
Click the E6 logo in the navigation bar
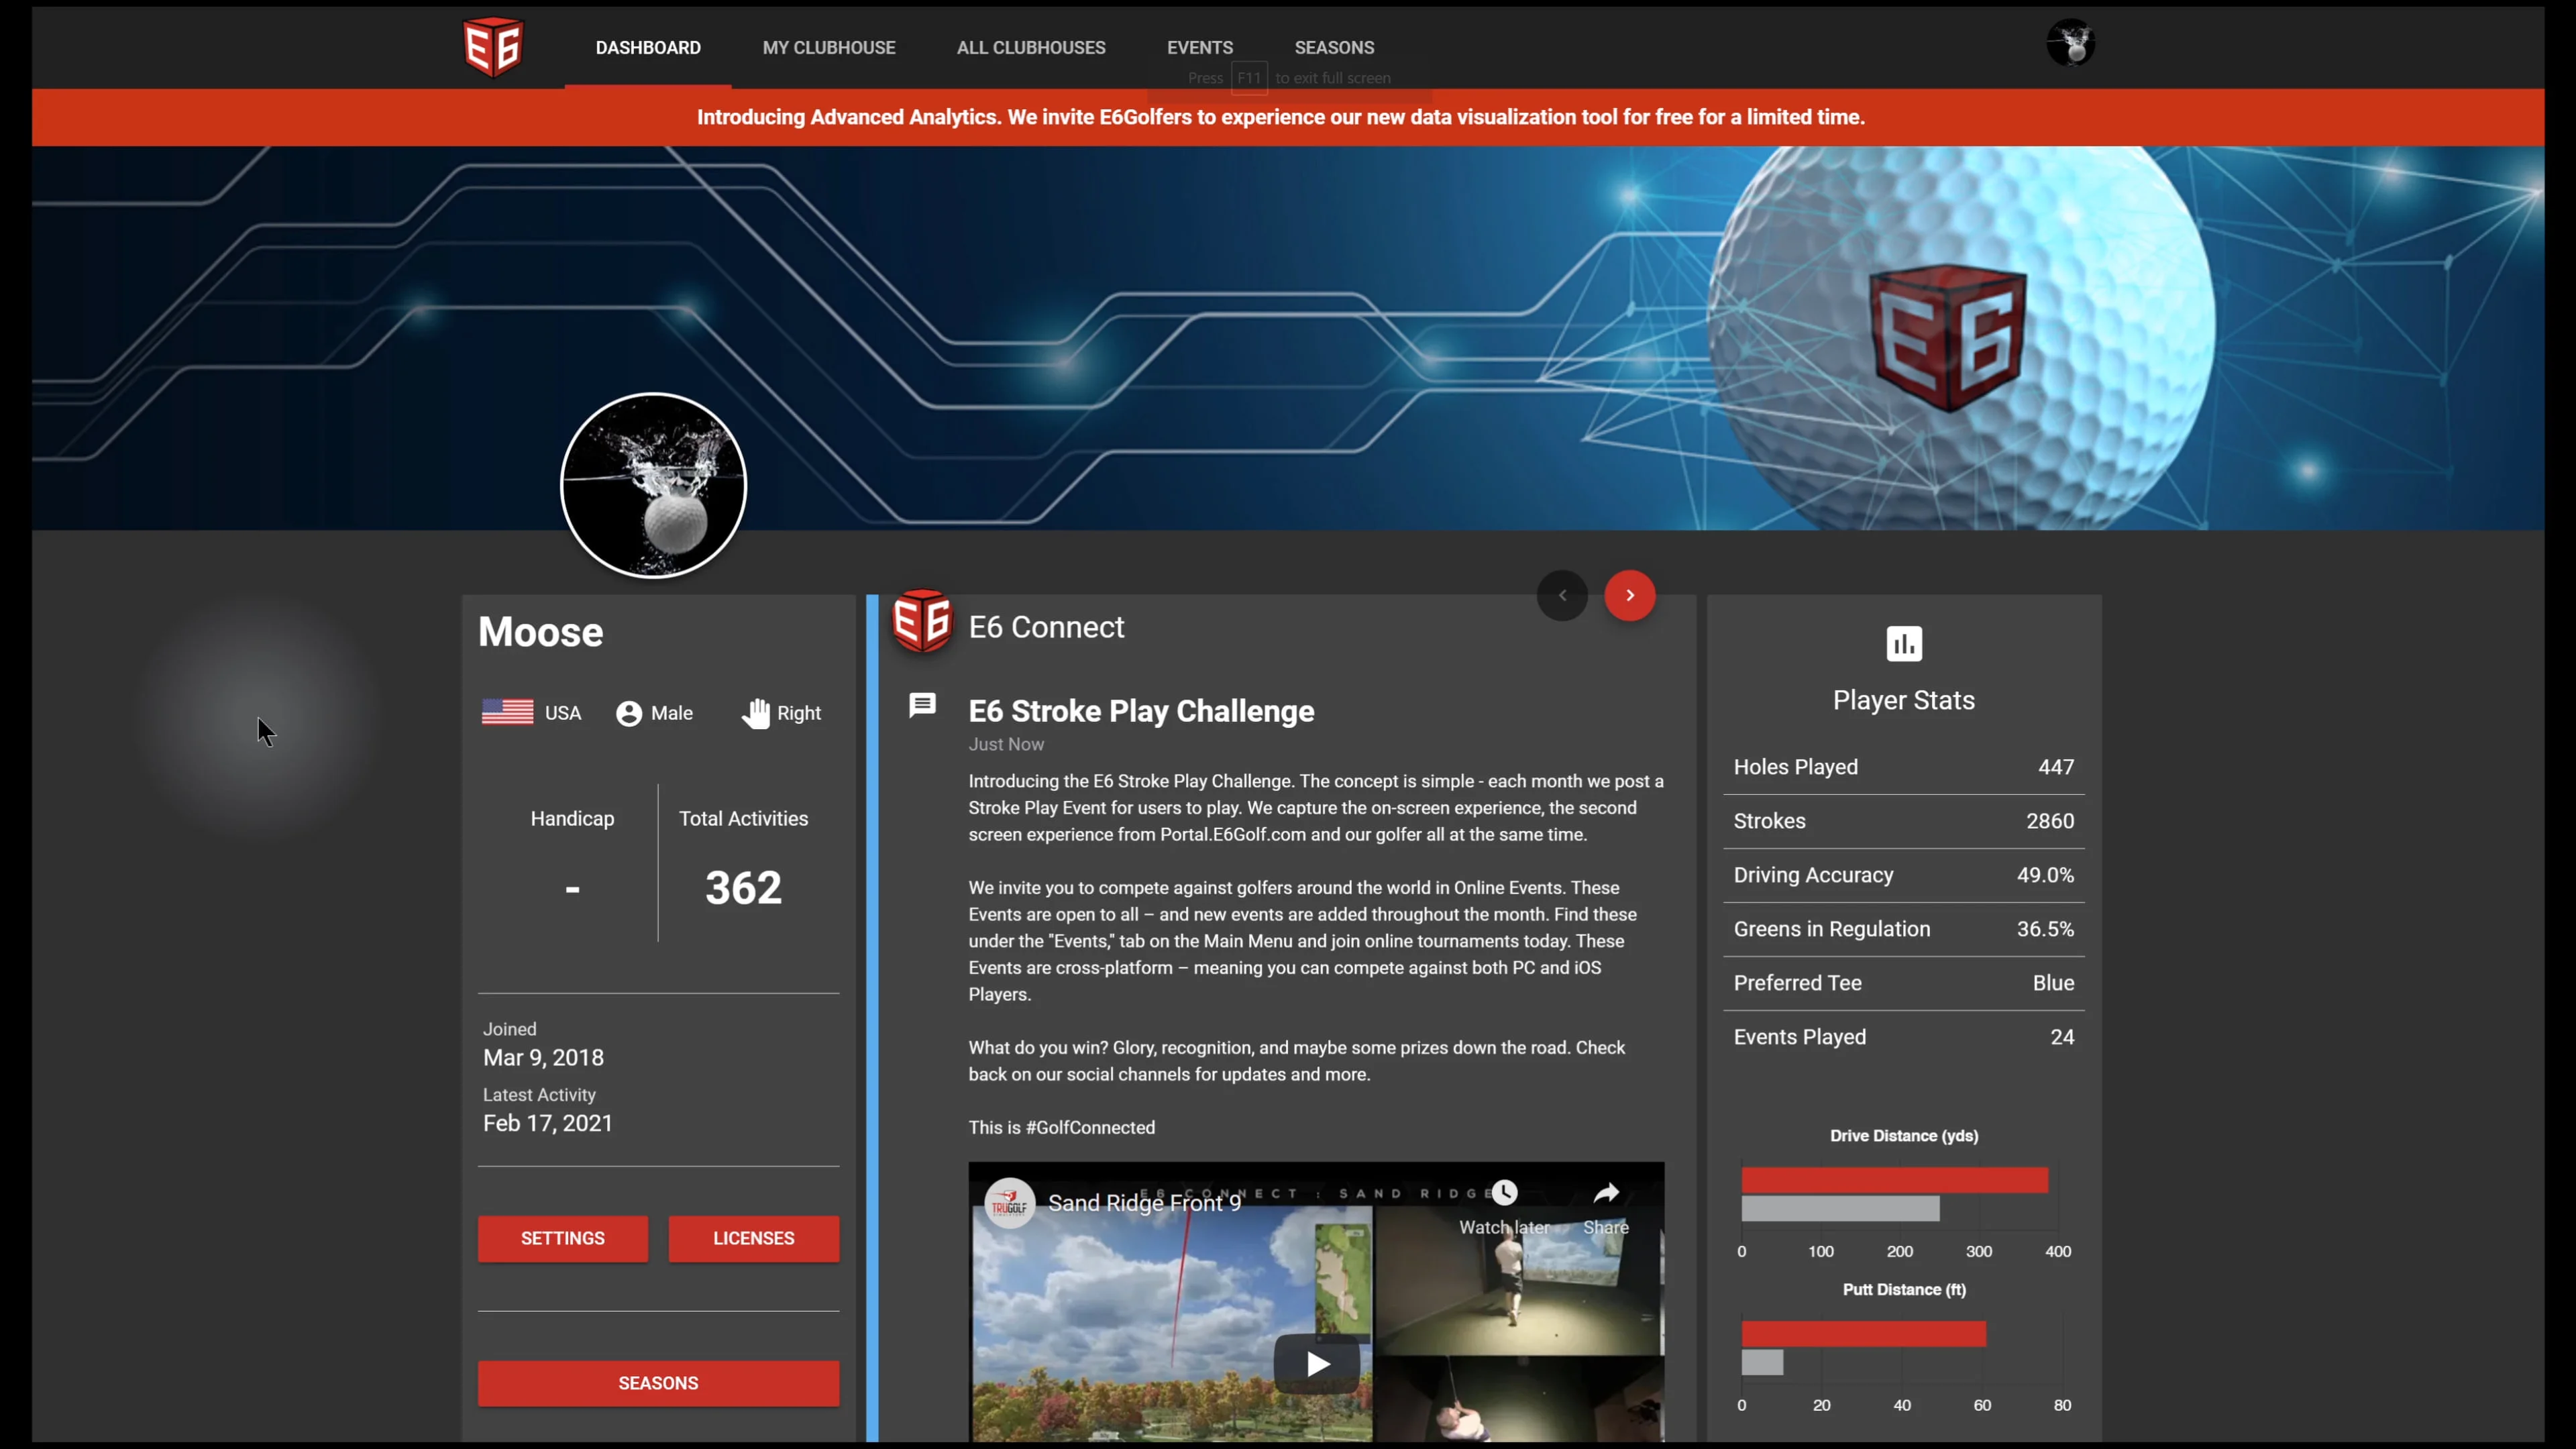click(493, 46)
